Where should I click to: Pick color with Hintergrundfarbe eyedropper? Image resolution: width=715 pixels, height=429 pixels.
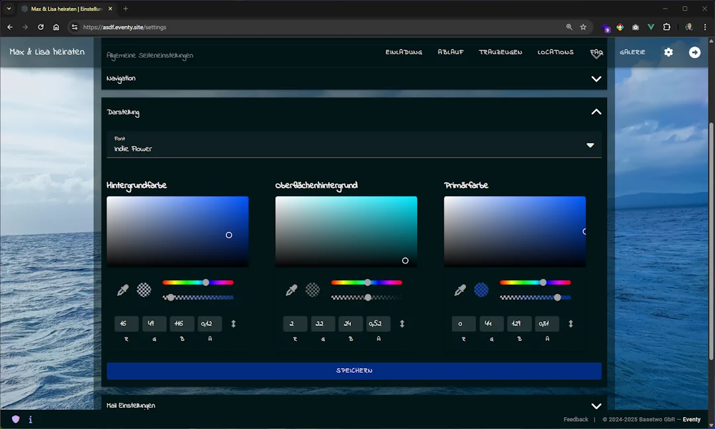123,290
